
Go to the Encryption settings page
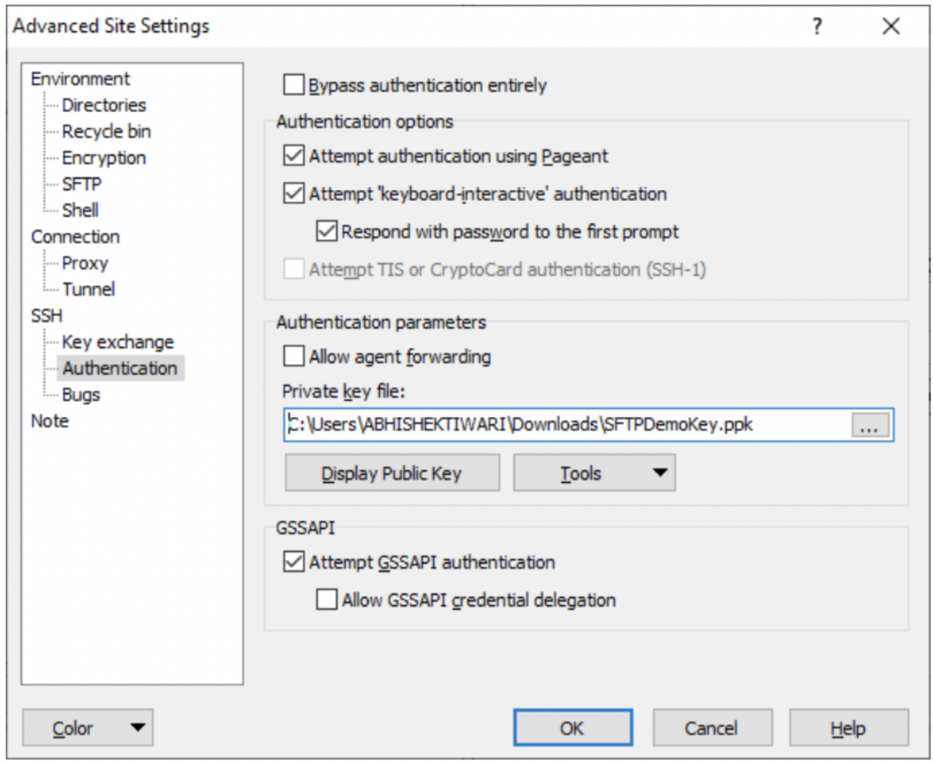click(x=104, y=158)
